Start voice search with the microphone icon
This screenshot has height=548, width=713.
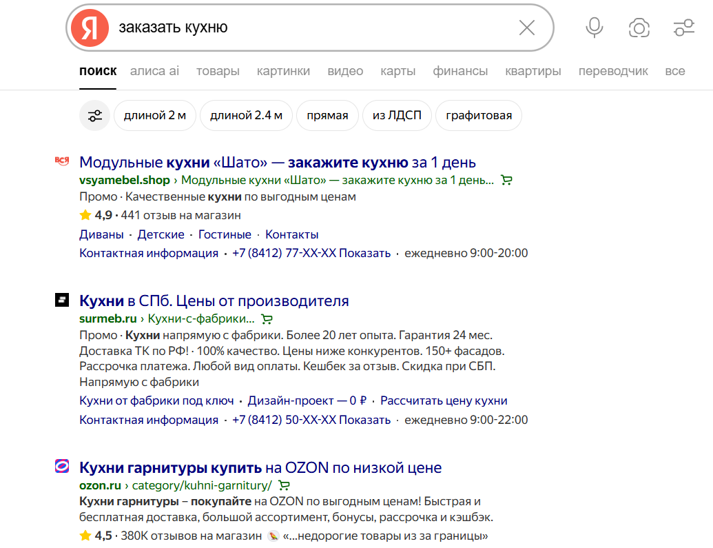[594, 28]
